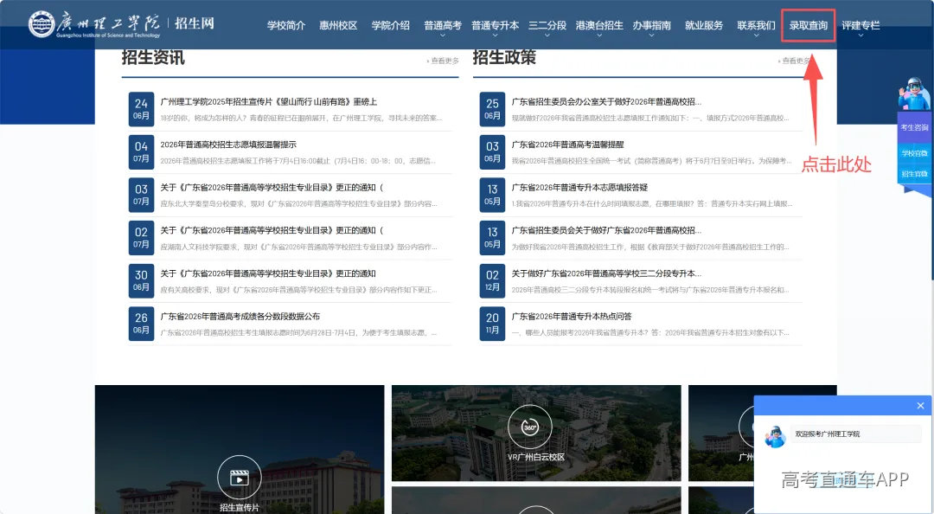The width and height of the screenshot is (934, 514).
Task: Click the 24 06月 date badge
Action: [141, 109]
